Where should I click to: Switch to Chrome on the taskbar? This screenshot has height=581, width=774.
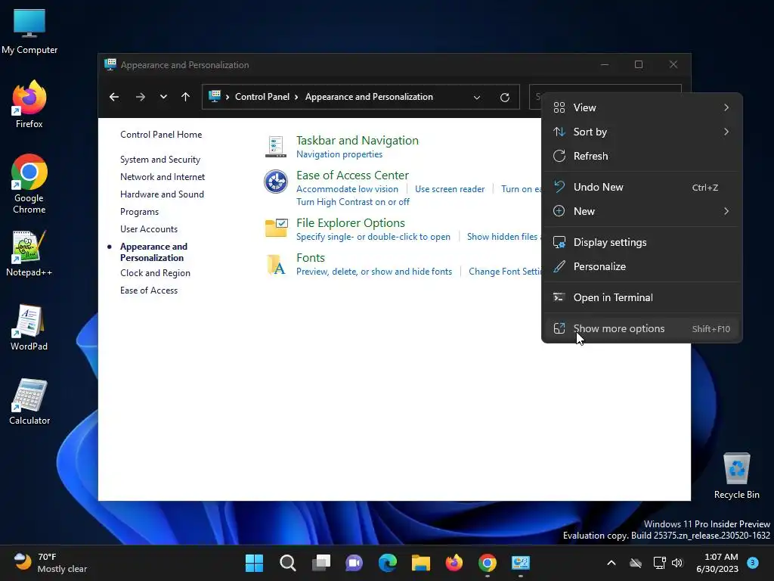point(488,563)
